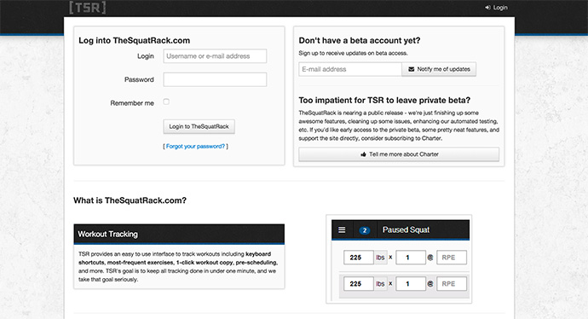The height and width of the screenshot is (319, 588).
Task: Focus the Password input field
Action: click(x=215, y=79)
